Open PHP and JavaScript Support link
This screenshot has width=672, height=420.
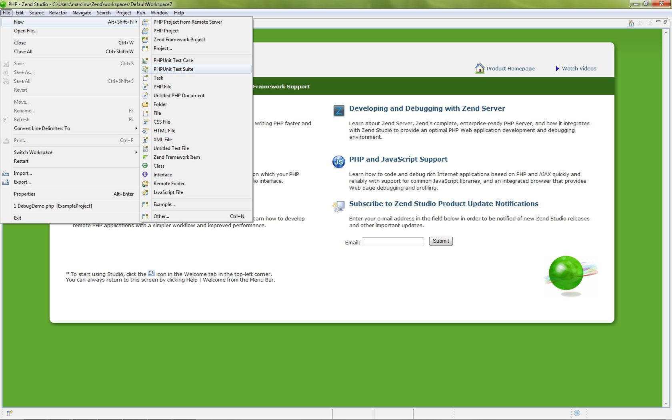tap(398, 159)
